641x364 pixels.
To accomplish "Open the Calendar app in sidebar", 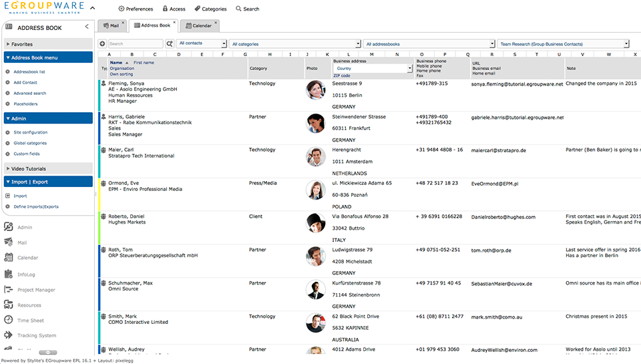I will [21, 258].
